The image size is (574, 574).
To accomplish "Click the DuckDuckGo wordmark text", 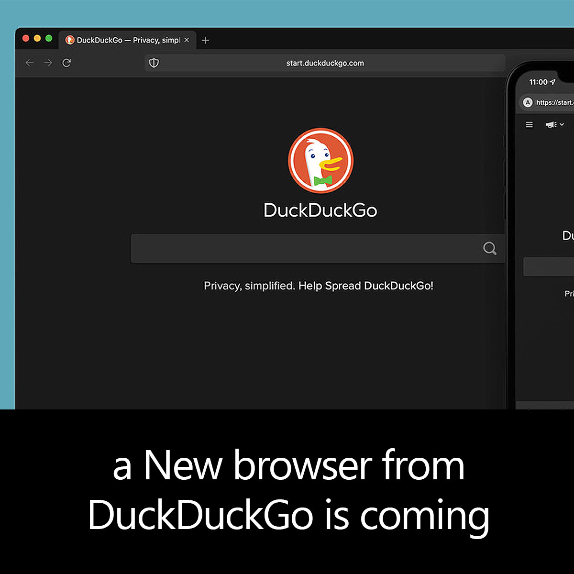I will pyautogui.click(x=320, y=210).
